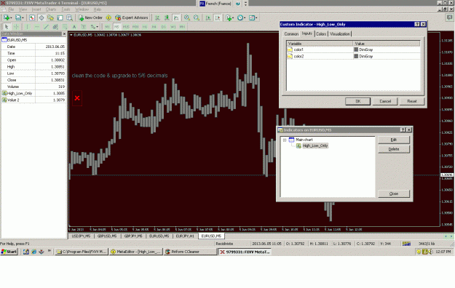Click Close in the Indicators dialog
Screen dimensions: 455x288
coord(393,193)
